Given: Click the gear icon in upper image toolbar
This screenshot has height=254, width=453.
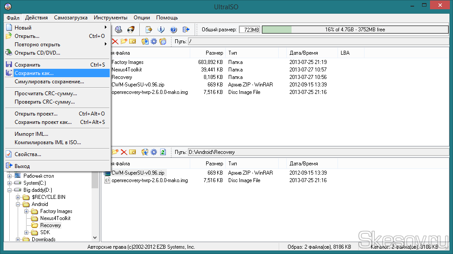Looking at the screenshot, I should [154, 41].
